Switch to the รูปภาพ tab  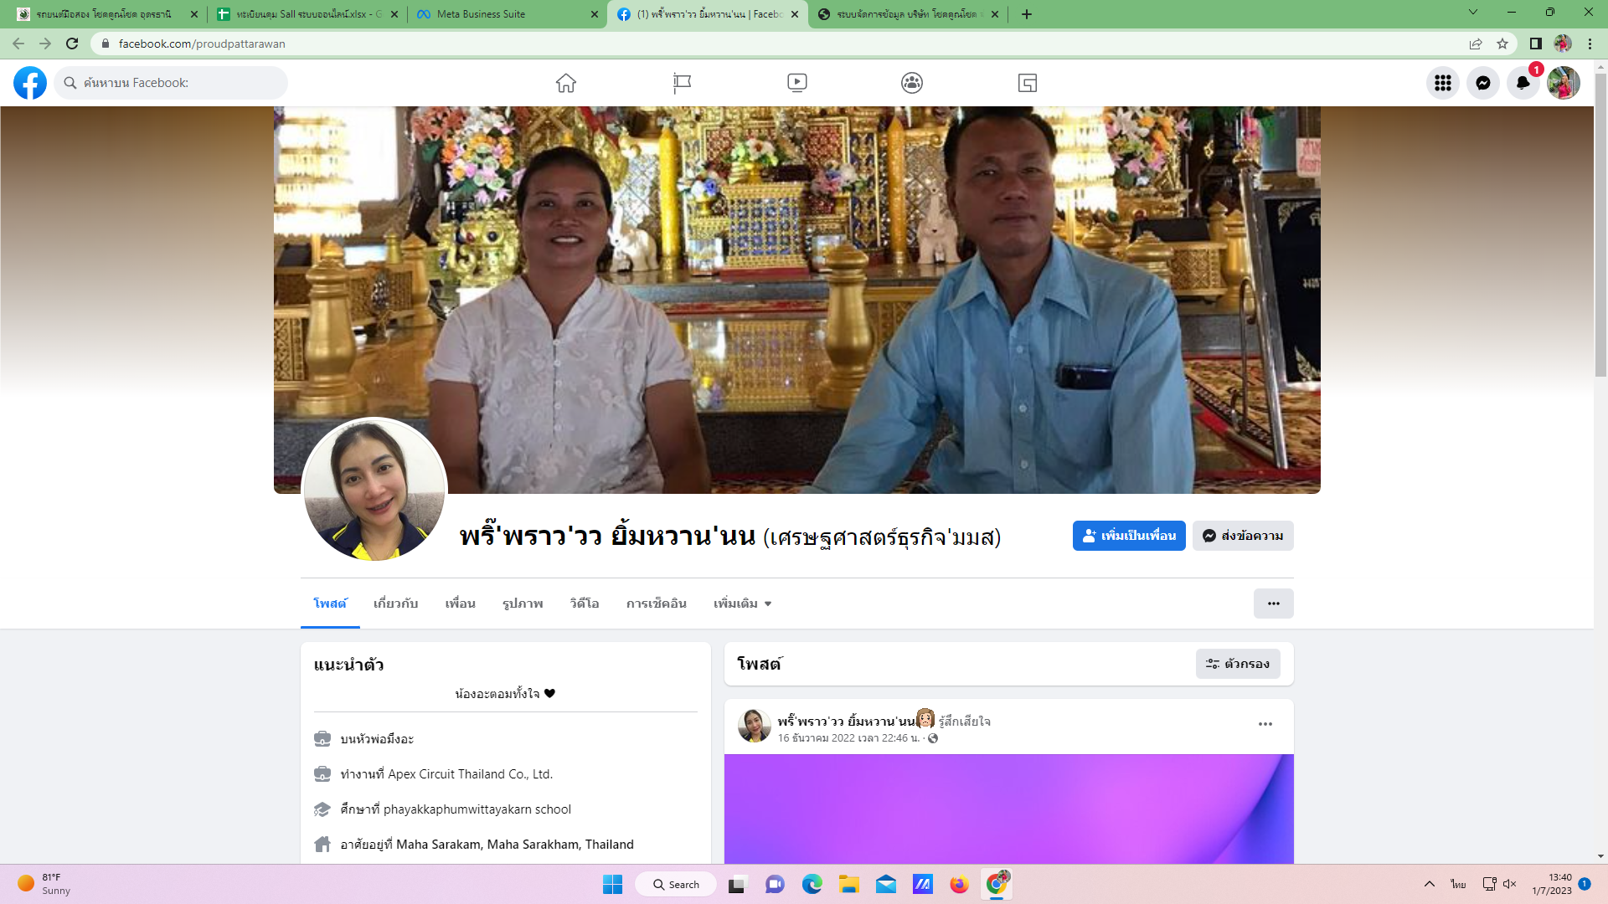click(523, 604)
